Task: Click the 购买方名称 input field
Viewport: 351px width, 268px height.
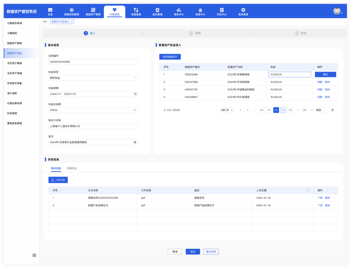Action: point(93,126)
